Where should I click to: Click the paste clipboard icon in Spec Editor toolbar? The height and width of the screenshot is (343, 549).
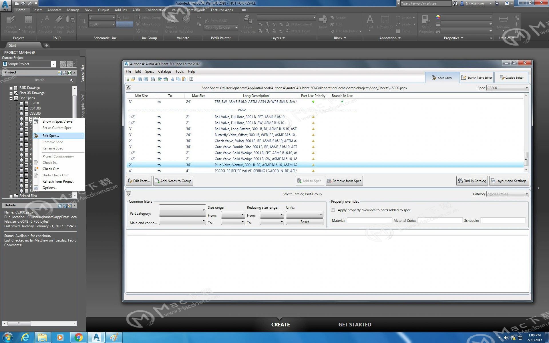[184, 79]
